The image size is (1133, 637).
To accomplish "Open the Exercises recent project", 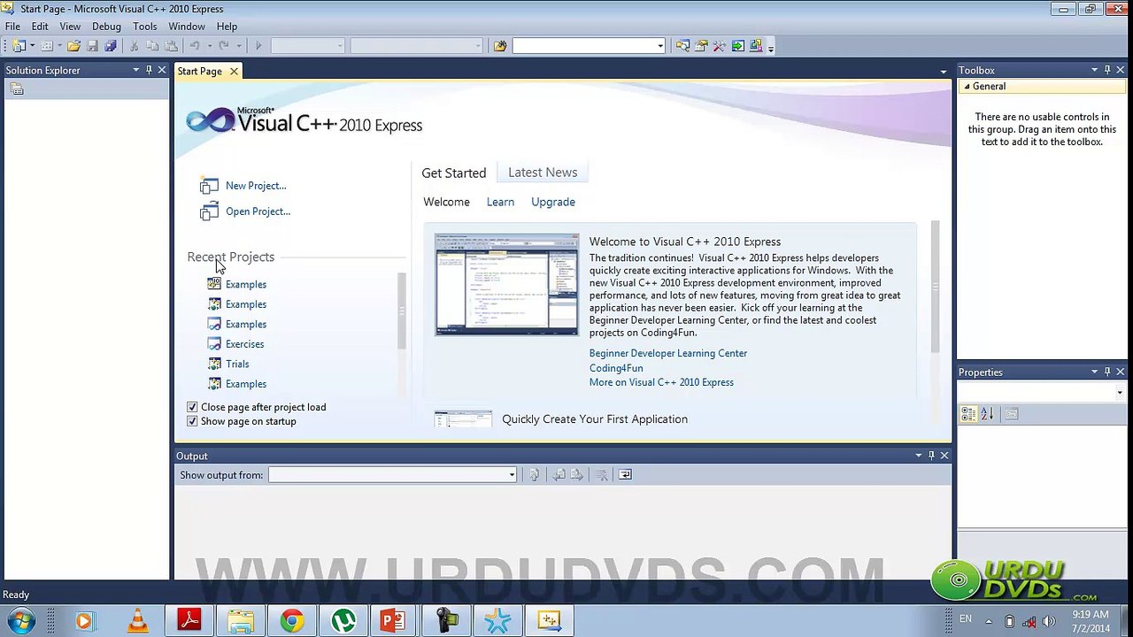I will (x=244, y=344).
